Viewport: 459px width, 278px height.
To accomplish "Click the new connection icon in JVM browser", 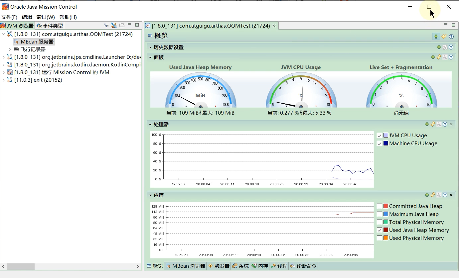I will tap(114, 25).
